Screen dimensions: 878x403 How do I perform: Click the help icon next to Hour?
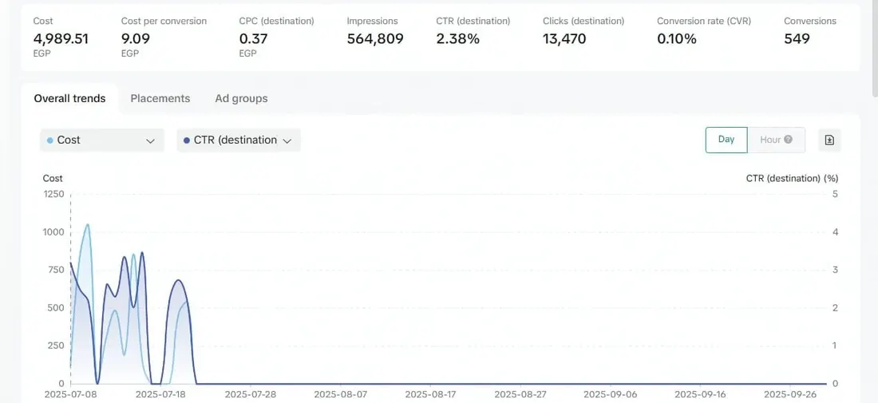(789, 140)
